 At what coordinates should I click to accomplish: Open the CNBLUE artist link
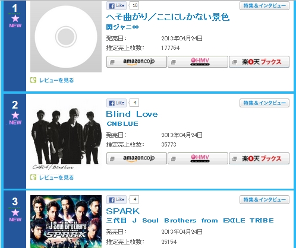pos(122,124)
